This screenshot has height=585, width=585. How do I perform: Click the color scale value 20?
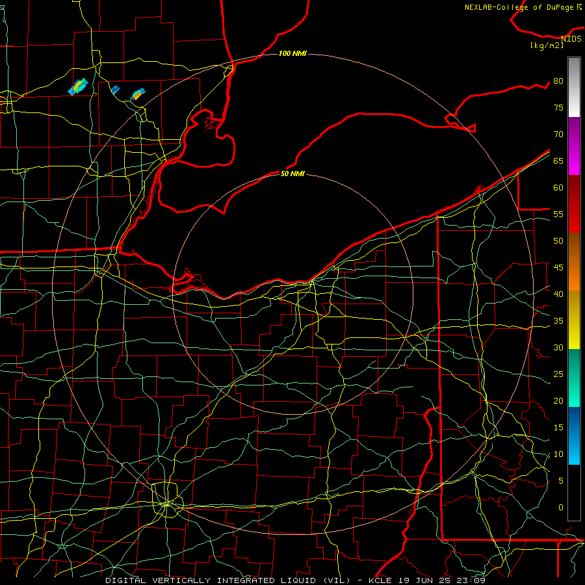[558, 400]
